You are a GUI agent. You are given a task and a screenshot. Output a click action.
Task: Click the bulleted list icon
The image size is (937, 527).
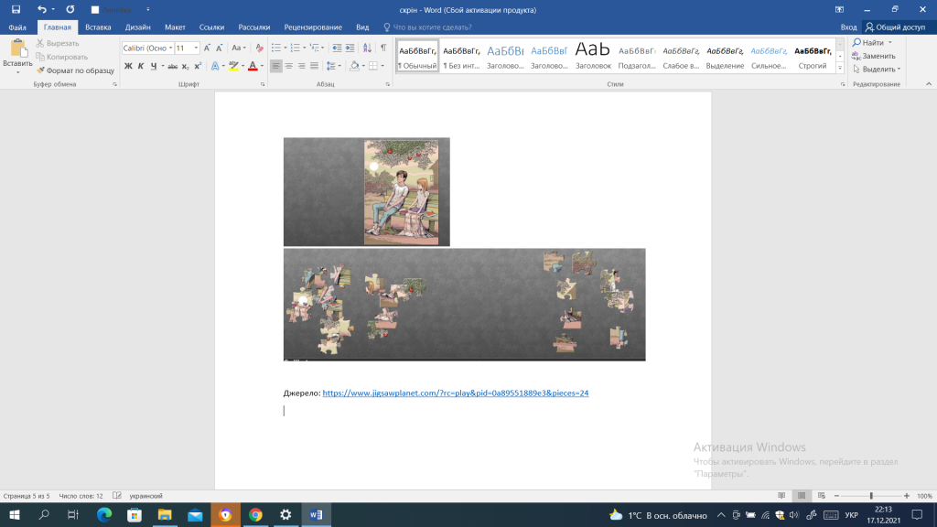[278, 48]
